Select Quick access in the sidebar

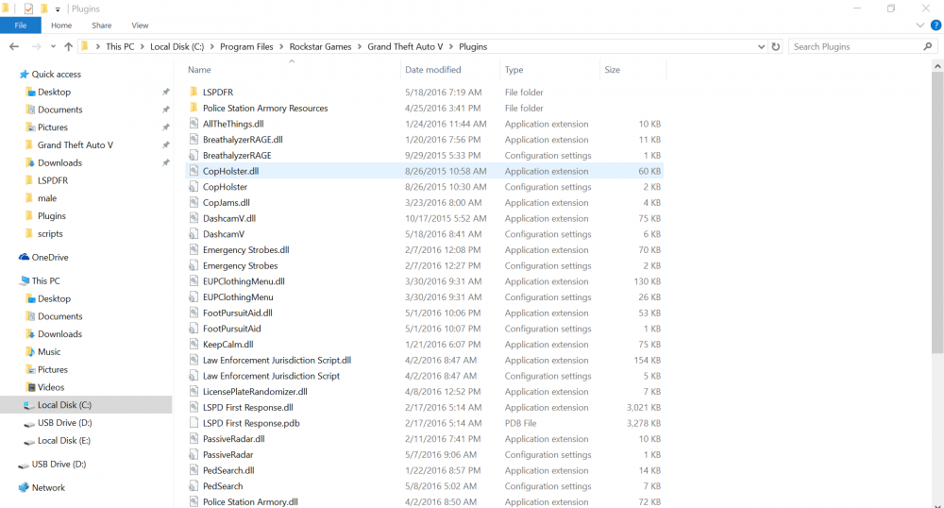pyautogui.click(x=56, y=74)
